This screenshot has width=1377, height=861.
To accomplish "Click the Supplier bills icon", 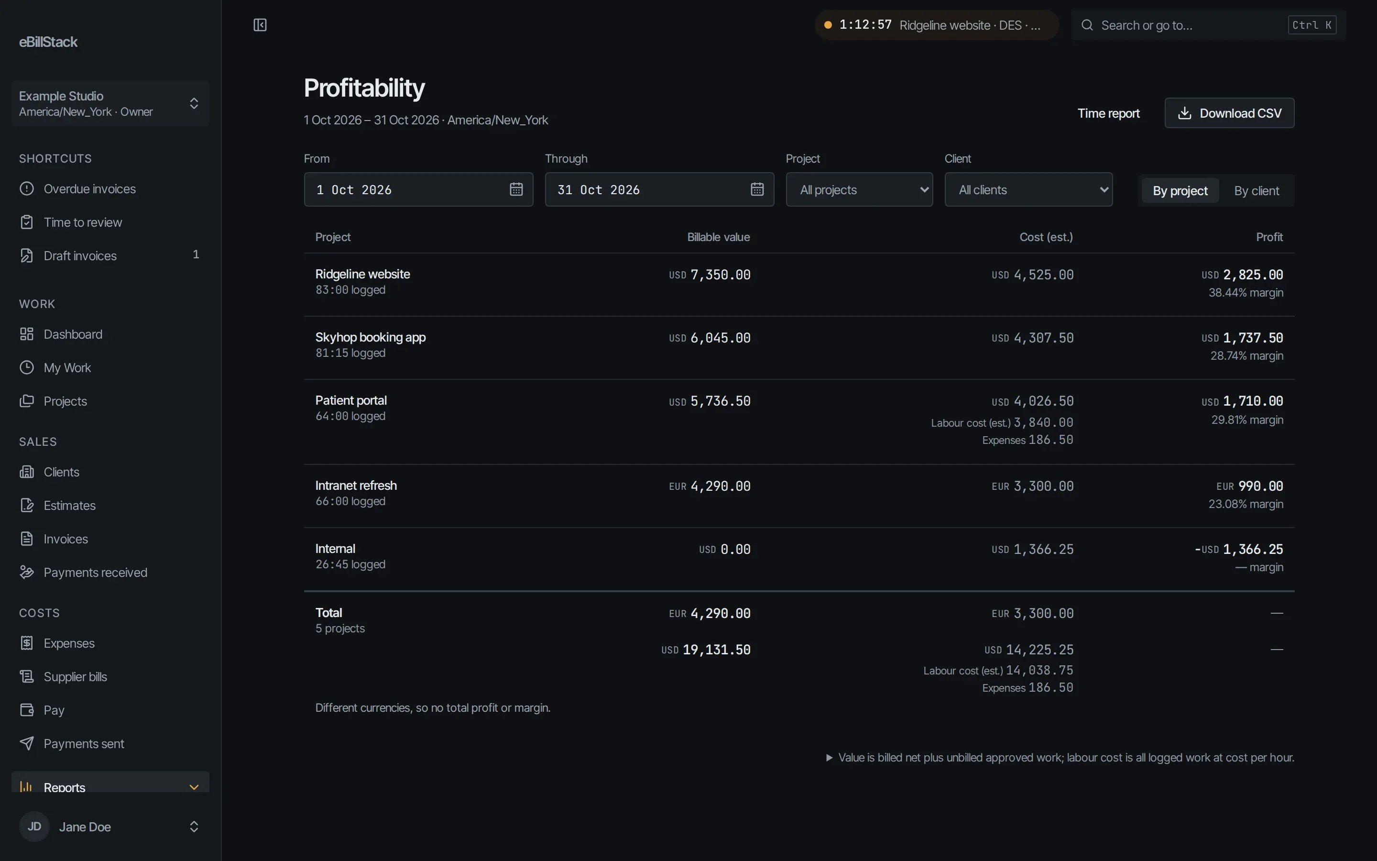I will point(27,676).
